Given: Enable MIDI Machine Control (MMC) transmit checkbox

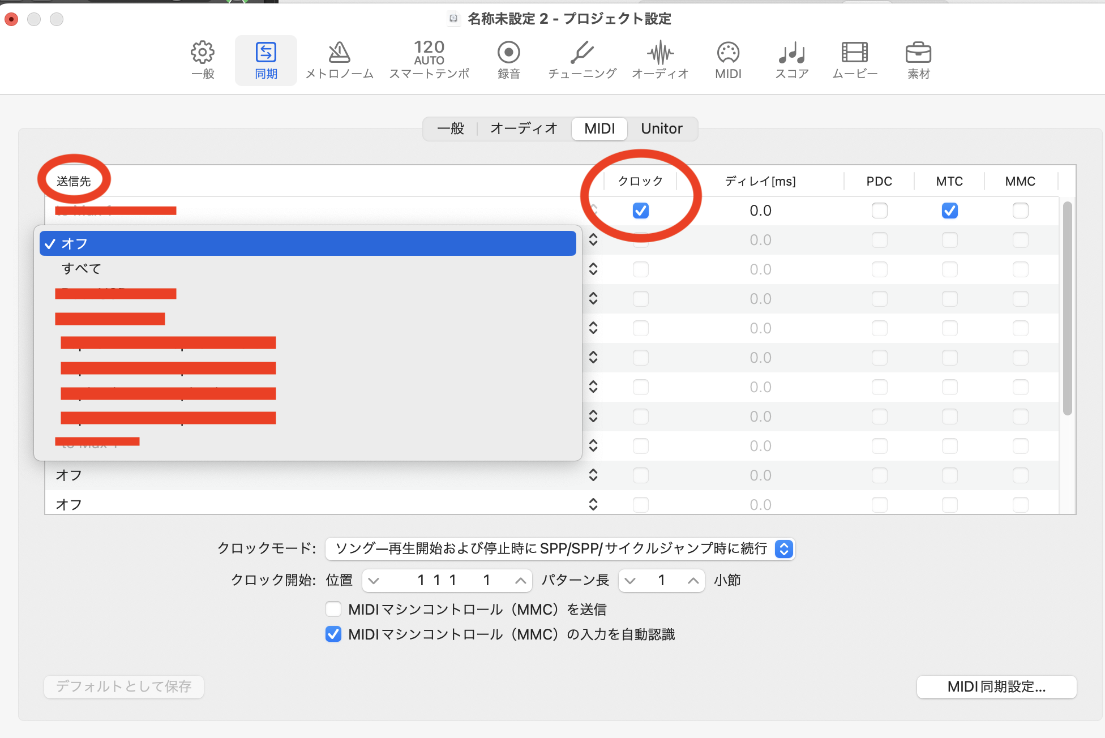Looking at the screenshot, I should 333,609.
